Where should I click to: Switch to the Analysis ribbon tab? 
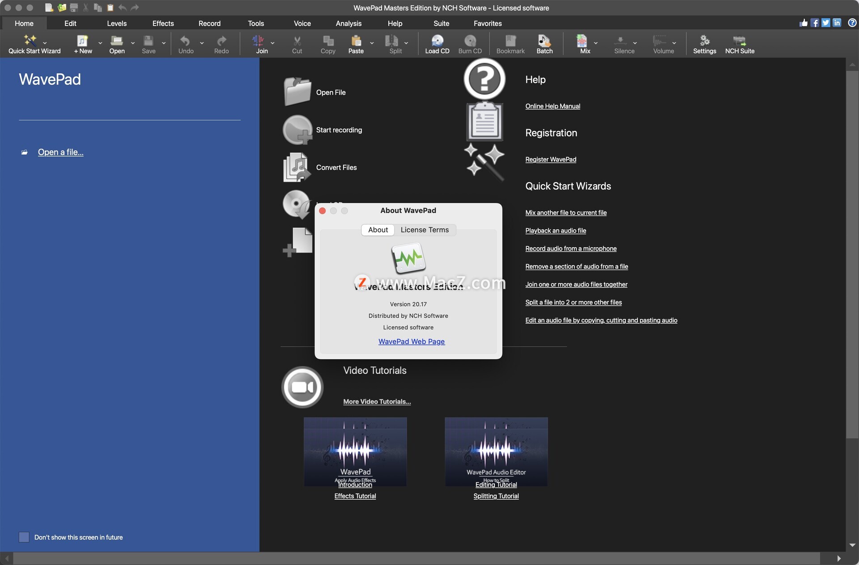pos(349,23)
